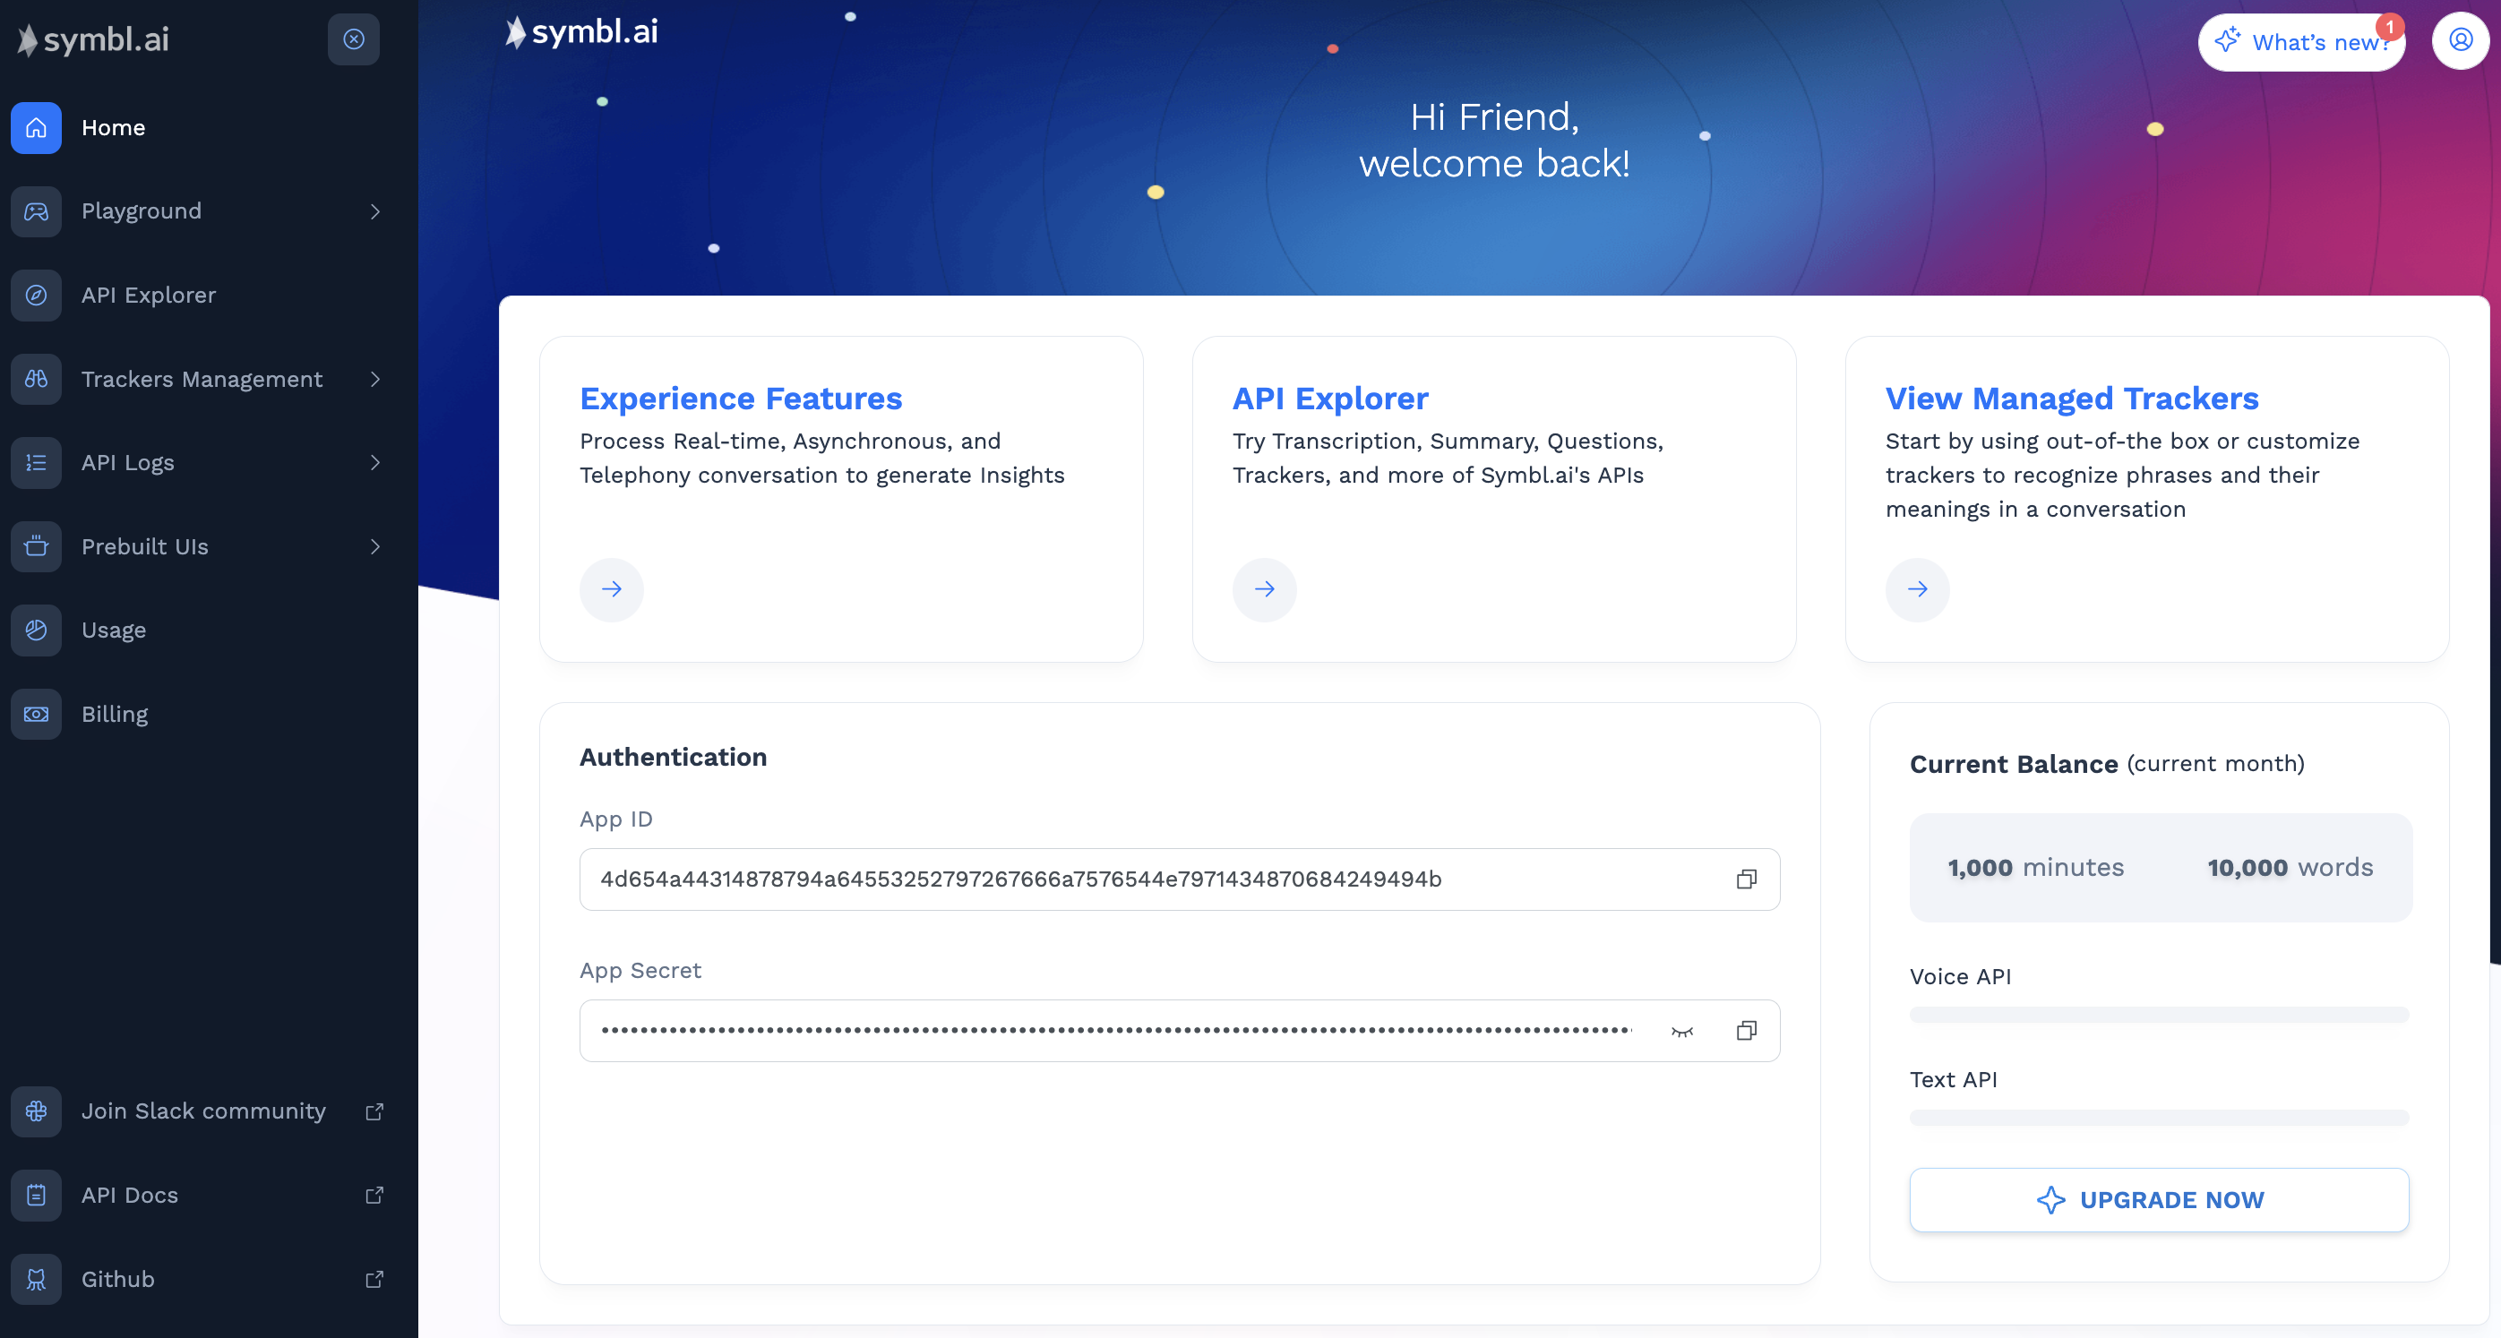Click the Home sidebar navigation icon

tap(37, 125)
